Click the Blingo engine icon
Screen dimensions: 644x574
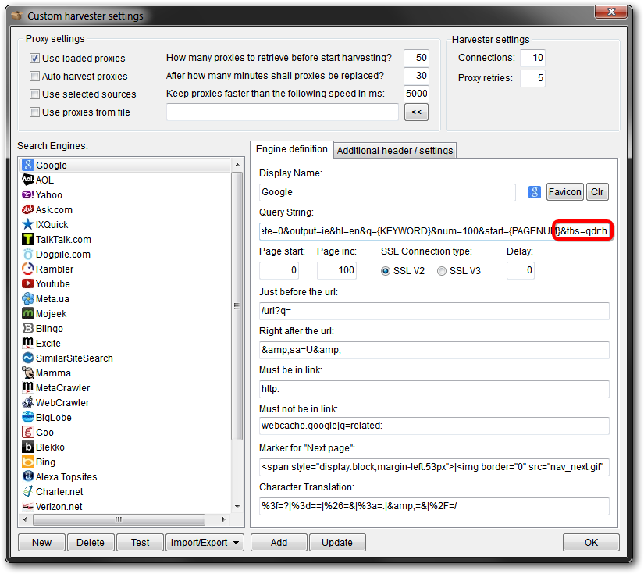27,328
